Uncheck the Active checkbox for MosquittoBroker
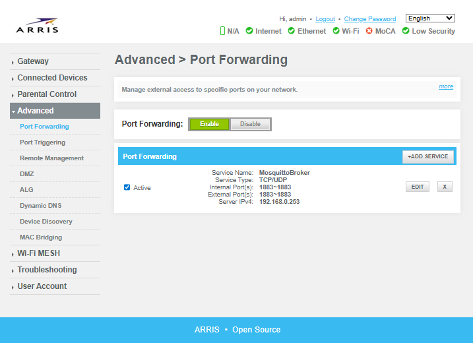Screen dimensions: 473x343 [127, 187]
